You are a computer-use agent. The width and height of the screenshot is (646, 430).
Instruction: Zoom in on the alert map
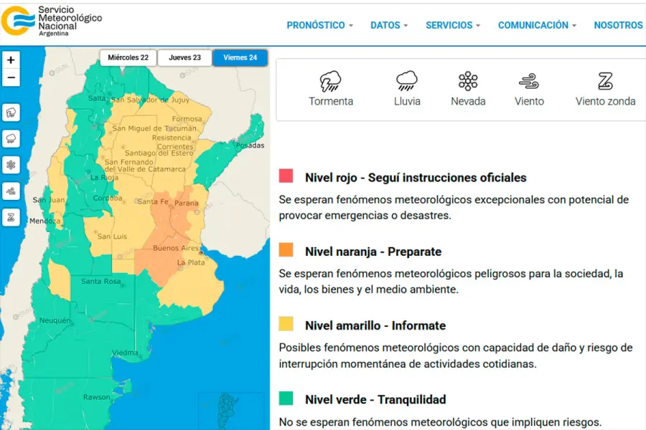tap(11, 60)
